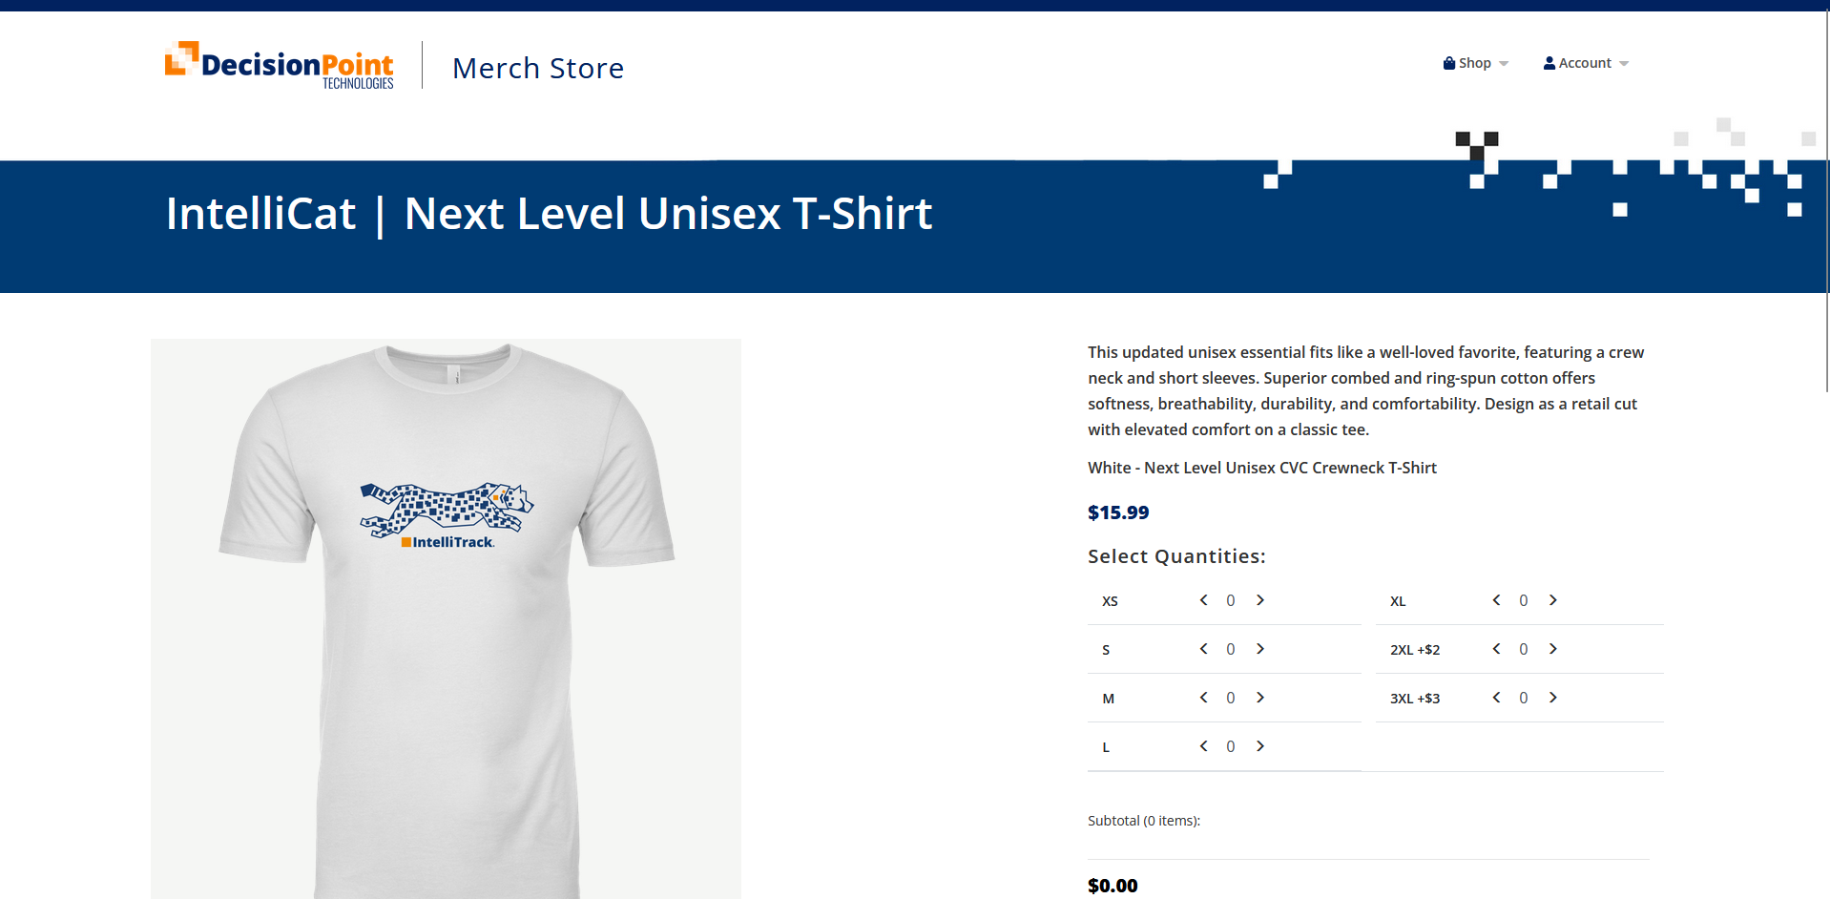The height and width of the screenshot is (899, 1830).
Task: Click the 2XL quantity number field
Action: click(x=1524, y=649)
